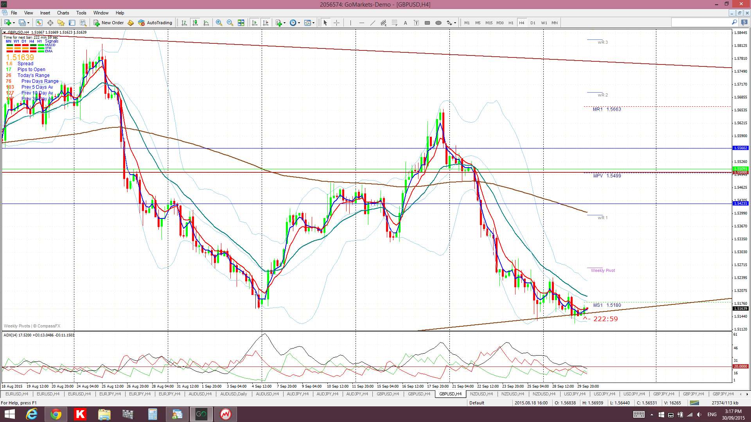This screenshot has width=751, height=422.
Task: Select the Fibonacci retracement tool
Action: [394, 23]
